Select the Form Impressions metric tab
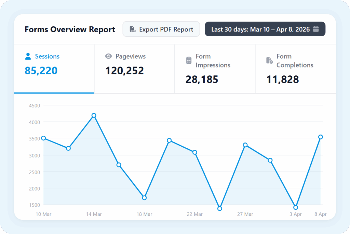This screenshot has width=350, height=234. [215, 69]
